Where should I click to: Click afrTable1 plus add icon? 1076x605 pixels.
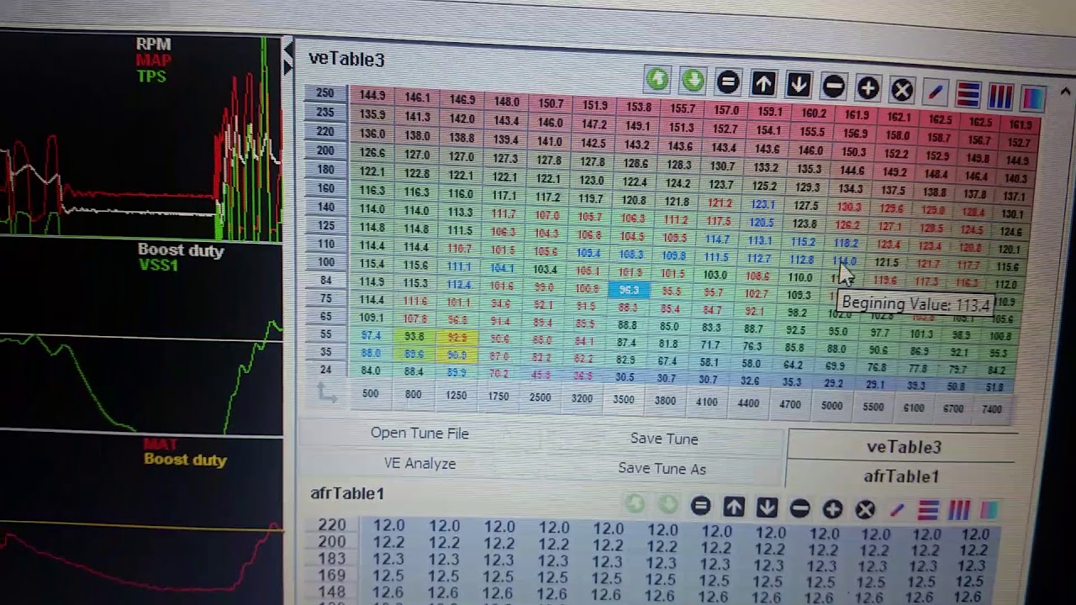[832, 509]
